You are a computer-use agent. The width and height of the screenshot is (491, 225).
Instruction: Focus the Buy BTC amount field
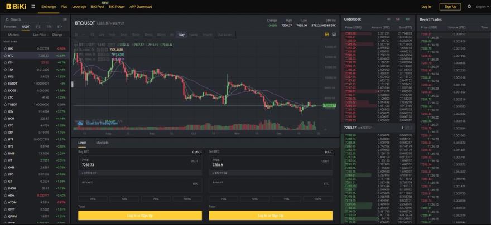point(140,185)
